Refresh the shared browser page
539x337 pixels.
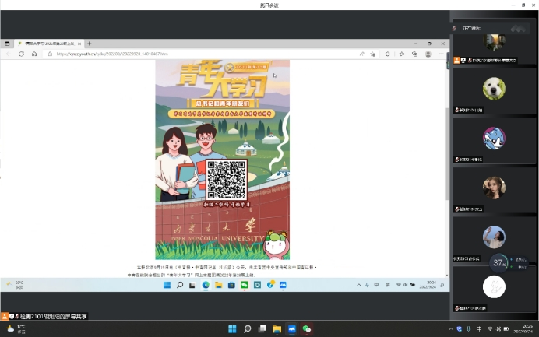point(22,54)
